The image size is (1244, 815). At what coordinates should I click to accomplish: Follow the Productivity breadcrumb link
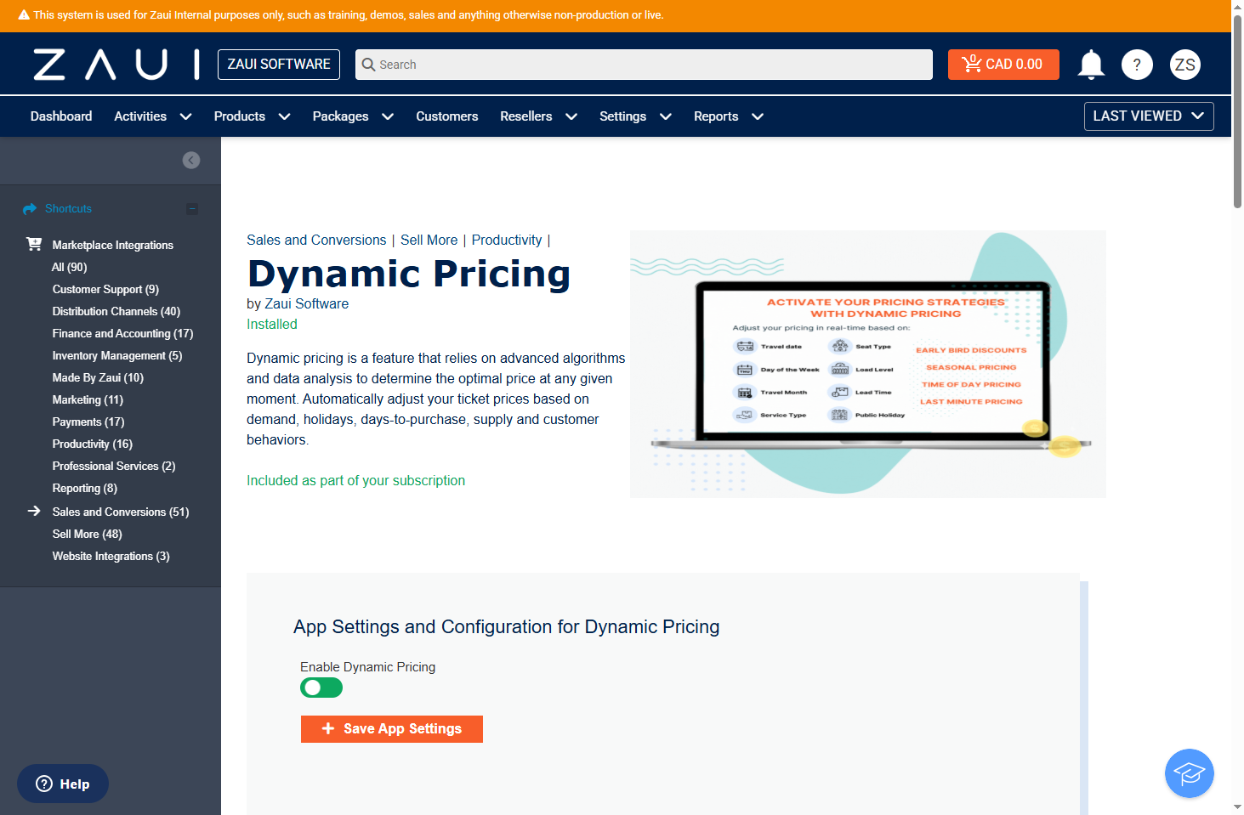pos(507,241)
